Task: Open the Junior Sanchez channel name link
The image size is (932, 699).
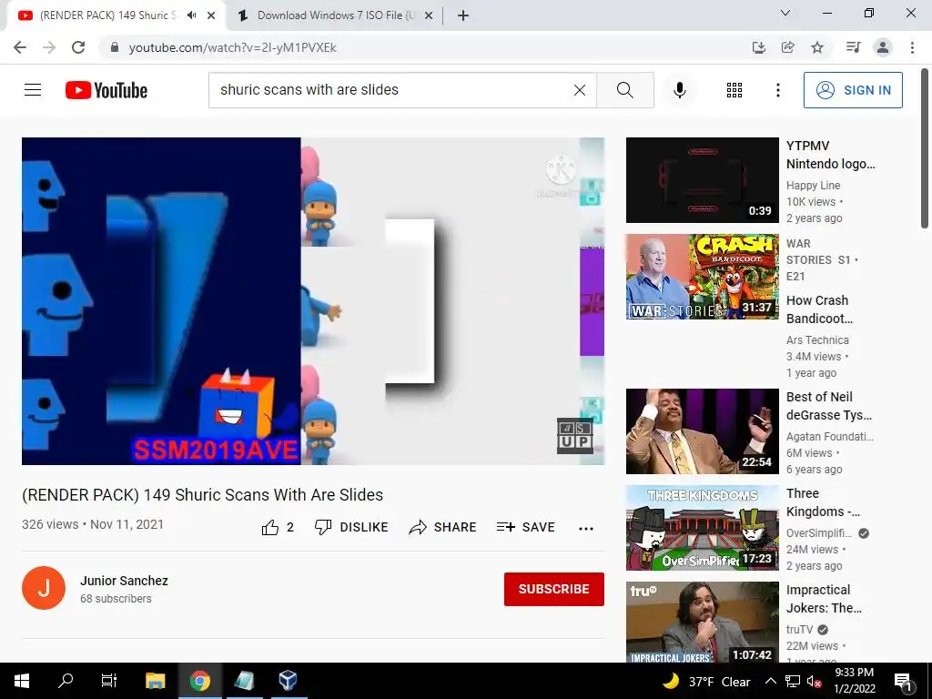Action: [x=124, y=581]
